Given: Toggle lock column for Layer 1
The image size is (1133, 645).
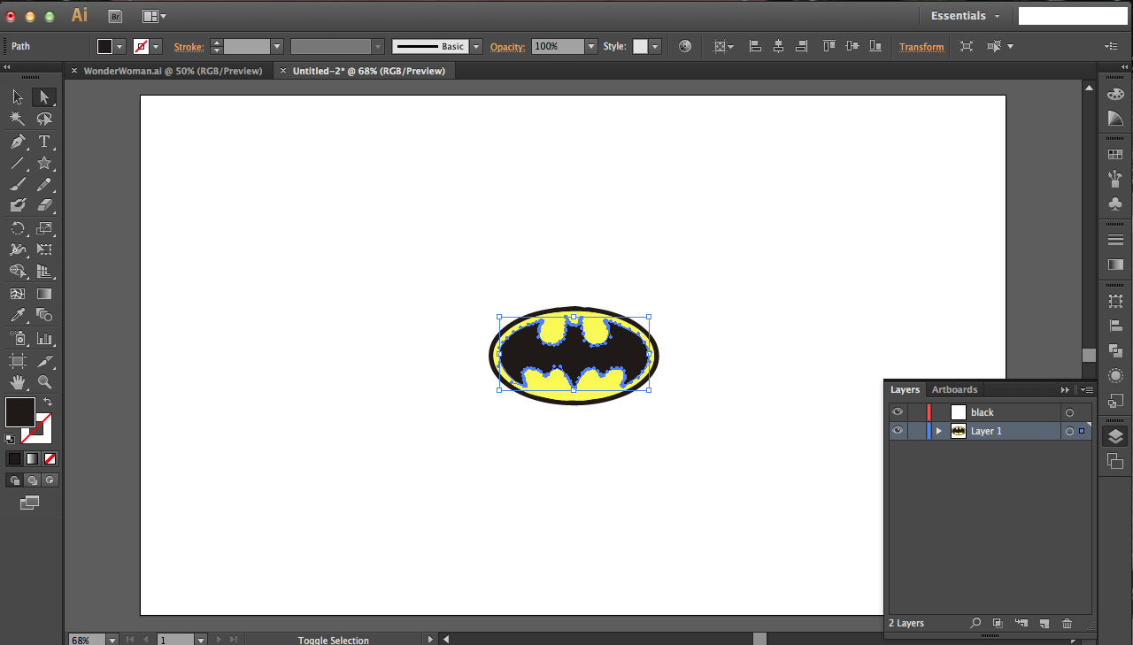Looking at the screenshot, I should click(x=915, y=431).
